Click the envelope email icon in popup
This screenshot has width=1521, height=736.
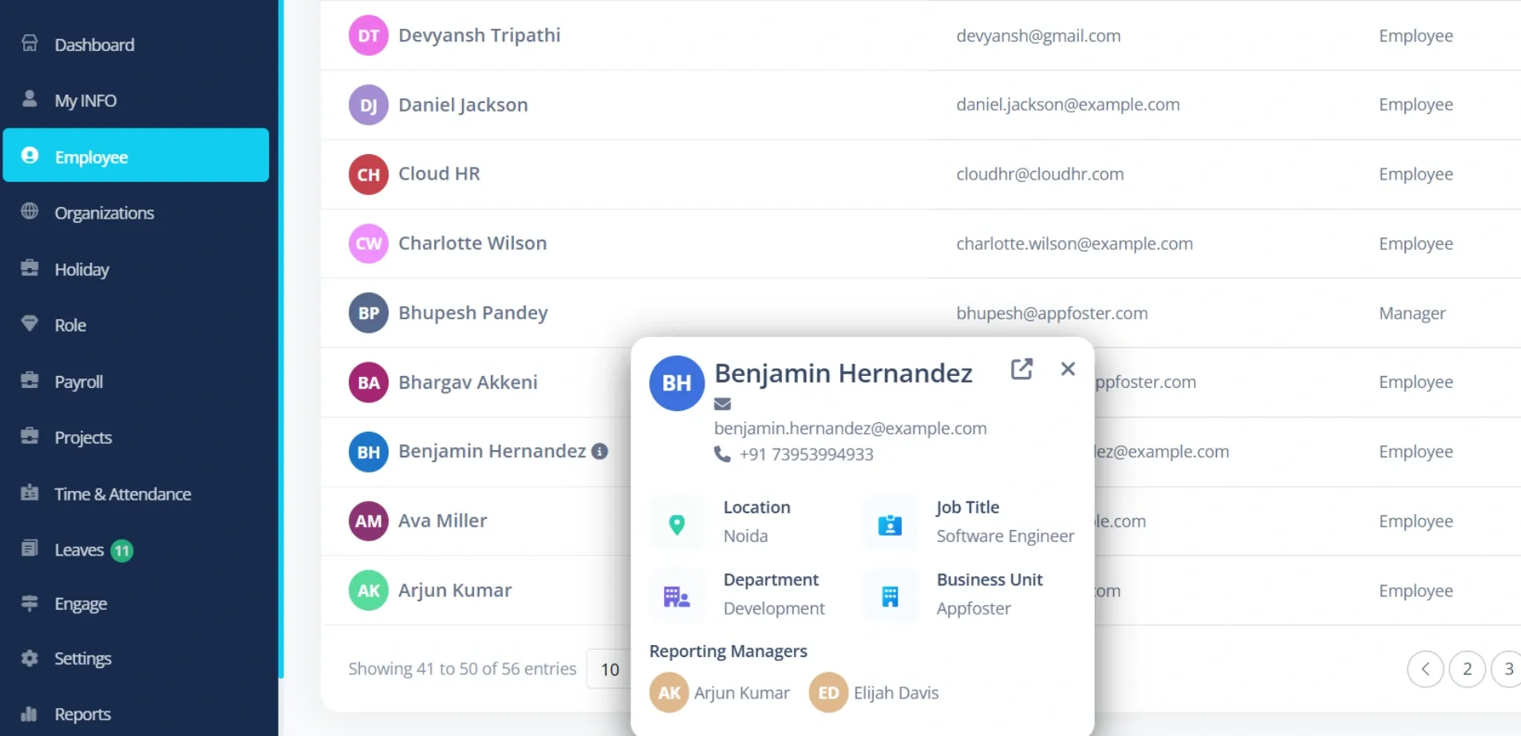(x=722, y=404)
